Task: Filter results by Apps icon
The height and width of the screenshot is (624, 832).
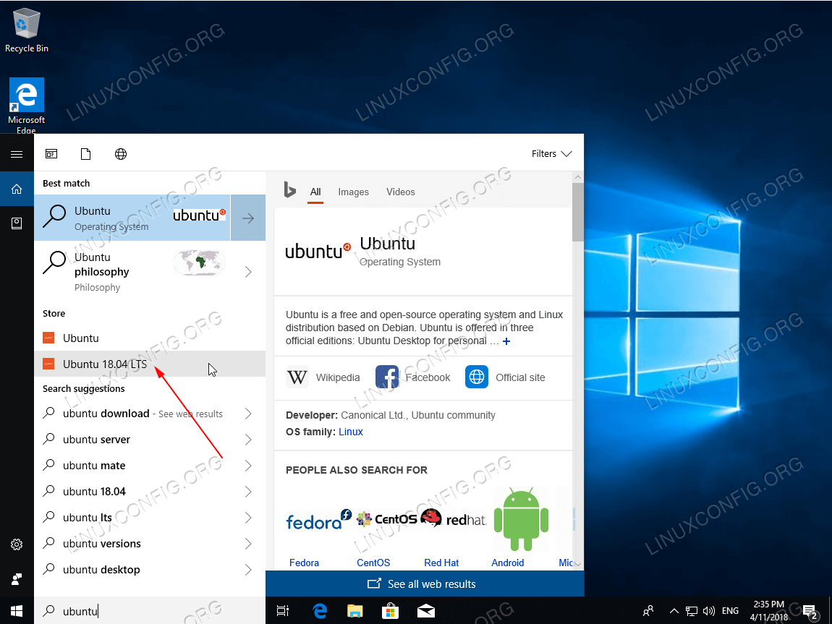Action: point(51,154)
